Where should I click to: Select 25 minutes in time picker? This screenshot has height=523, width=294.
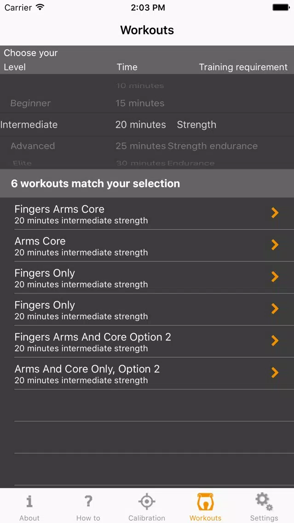coord(141,146)
